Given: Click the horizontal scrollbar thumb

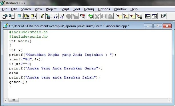Looking at the screenshot, I should pyautogui.click(x=14, y=100).
